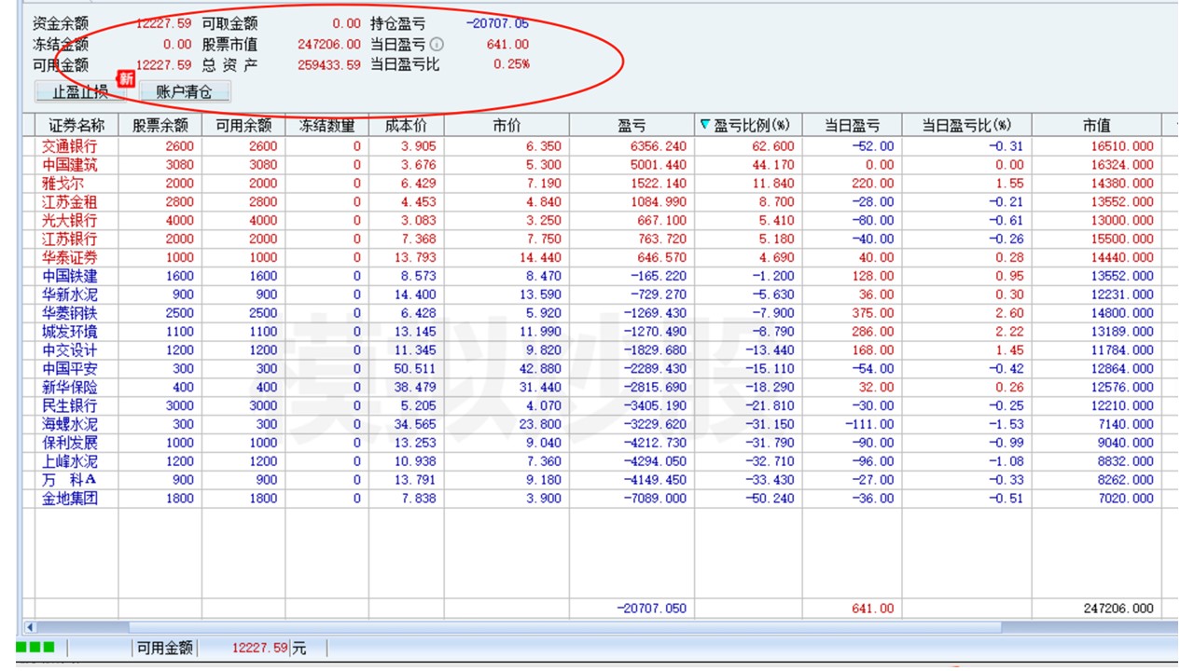Open the 账户清仓 function
This screenshot has width=1194, height=671.
coord(185,91)
